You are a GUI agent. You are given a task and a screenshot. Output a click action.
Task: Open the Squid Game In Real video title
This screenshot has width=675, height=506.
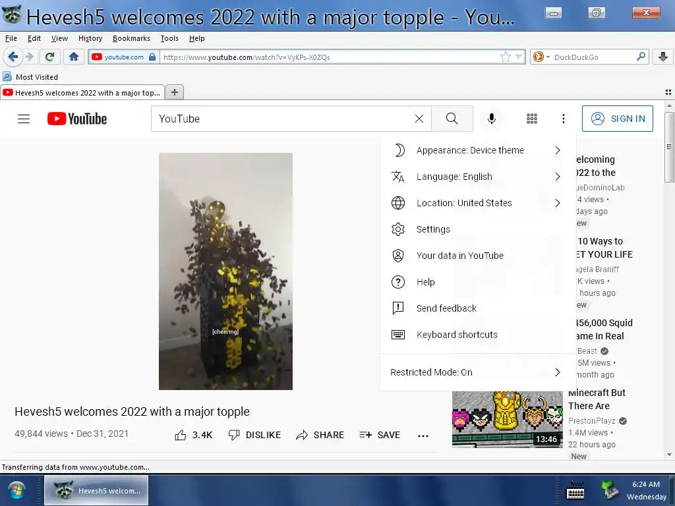[604, 329]
